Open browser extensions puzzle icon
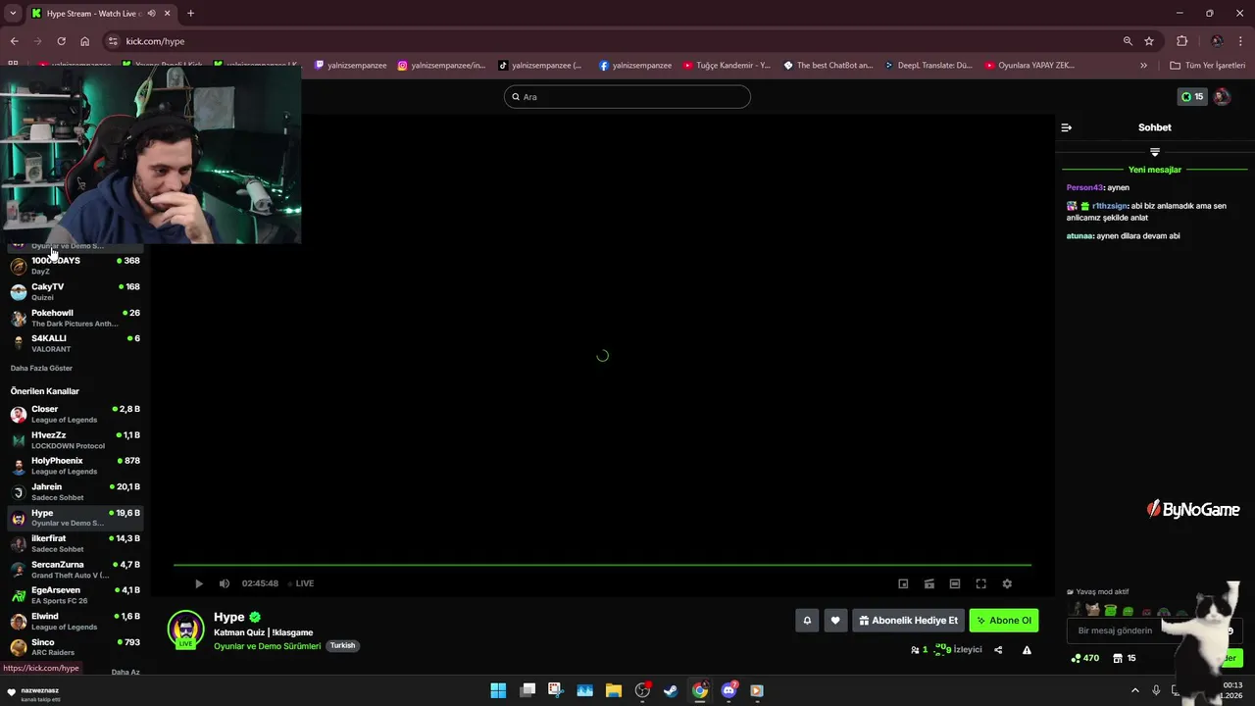1255x706 pixels. [1181, 41]
